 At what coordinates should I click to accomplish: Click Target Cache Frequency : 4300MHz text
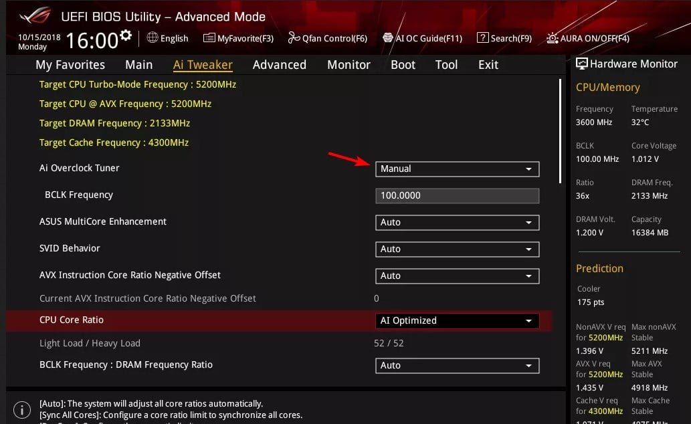point(114,142)
